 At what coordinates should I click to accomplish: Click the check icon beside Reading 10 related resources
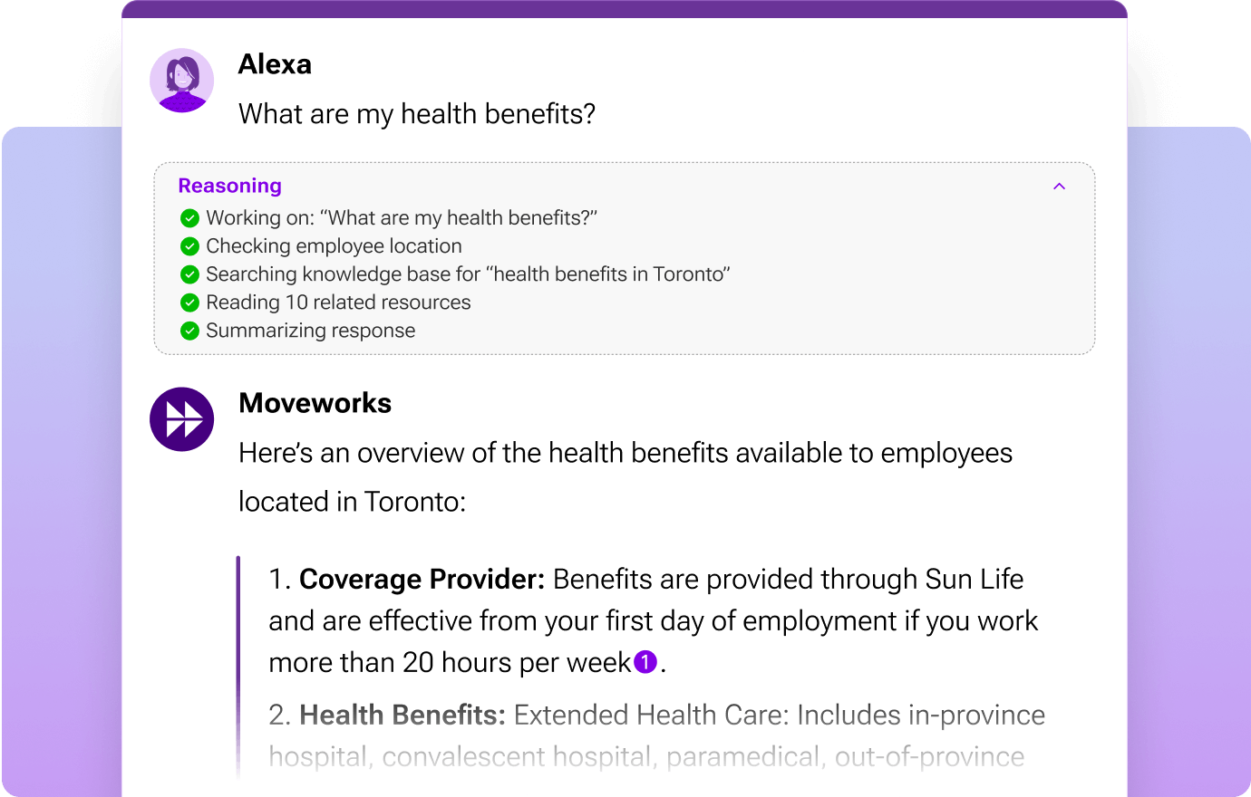[x=189, y=302]
